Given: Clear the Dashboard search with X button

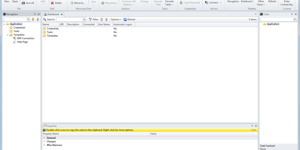Looking at the screenshot, I should (84, 19).
